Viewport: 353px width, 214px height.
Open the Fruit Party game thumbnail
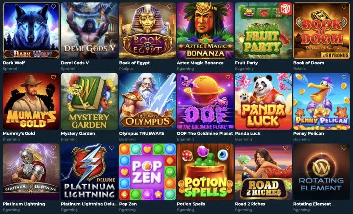point(263,31)
